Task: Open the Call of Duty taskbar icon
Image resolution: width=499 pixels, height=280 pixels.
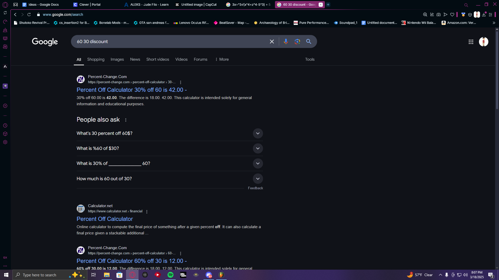Action: 183,275
